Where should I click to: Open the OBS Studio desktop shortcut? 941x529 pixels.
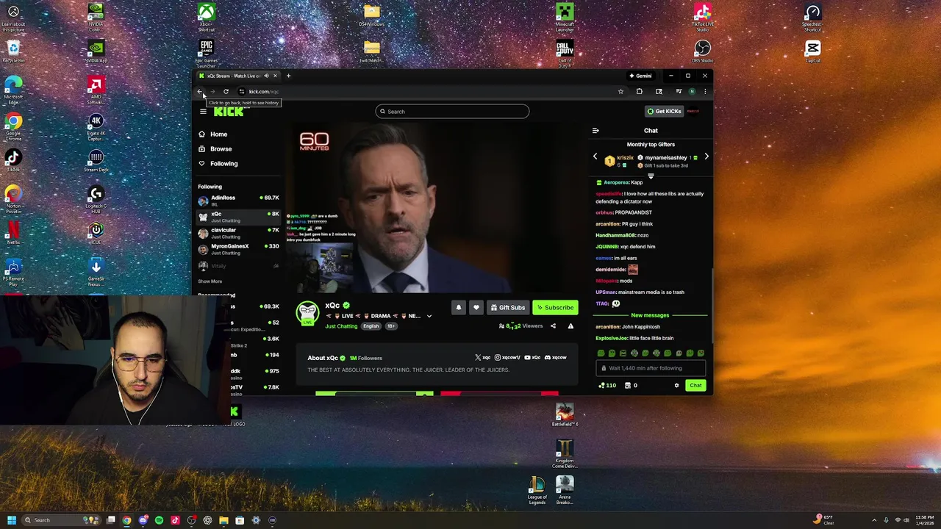[702, 51]
